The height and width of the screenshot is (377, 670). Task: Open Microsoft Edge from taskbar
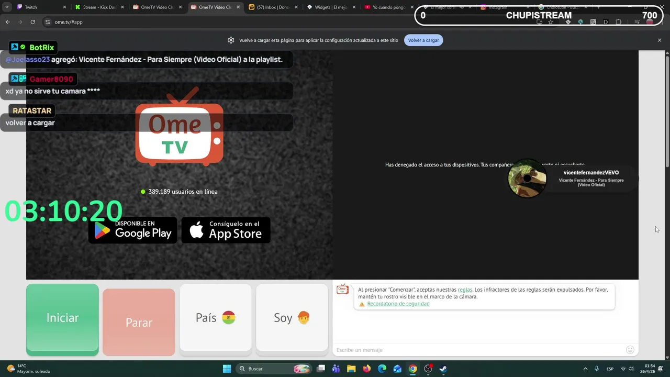[382, 369]
